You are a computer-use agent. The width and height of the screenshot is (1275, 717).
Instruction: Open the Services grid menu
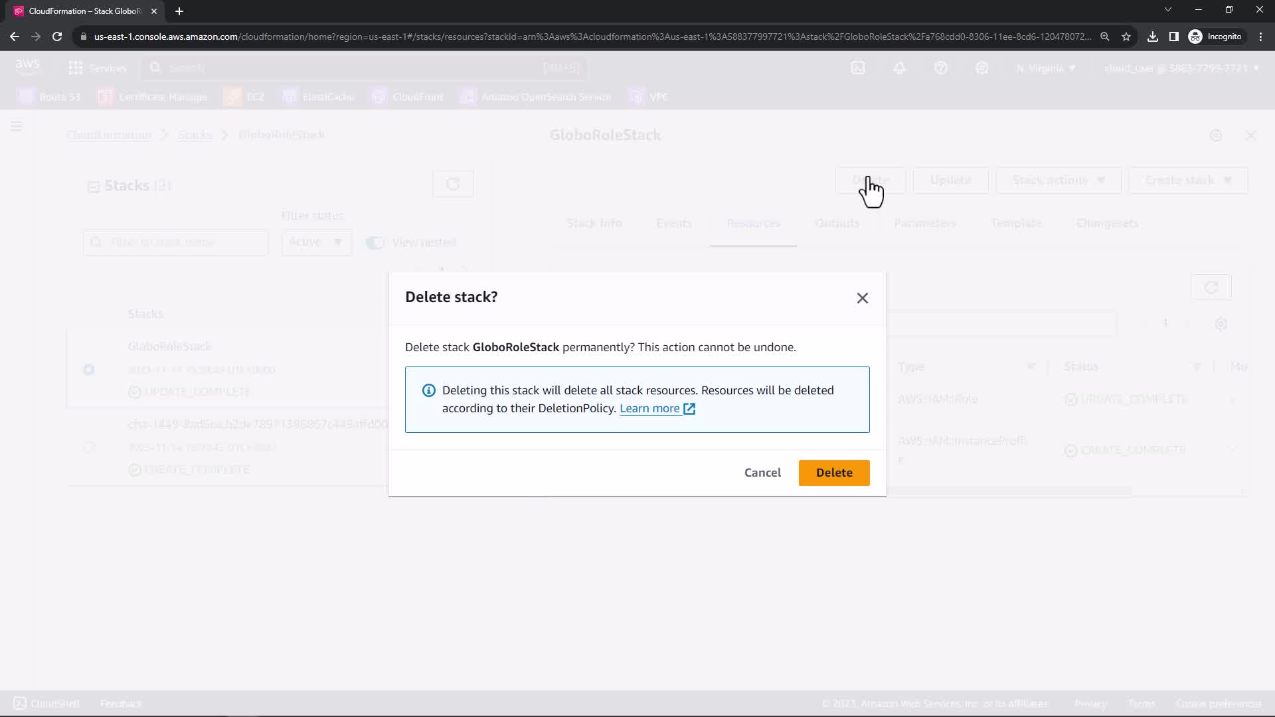(76, 68)
